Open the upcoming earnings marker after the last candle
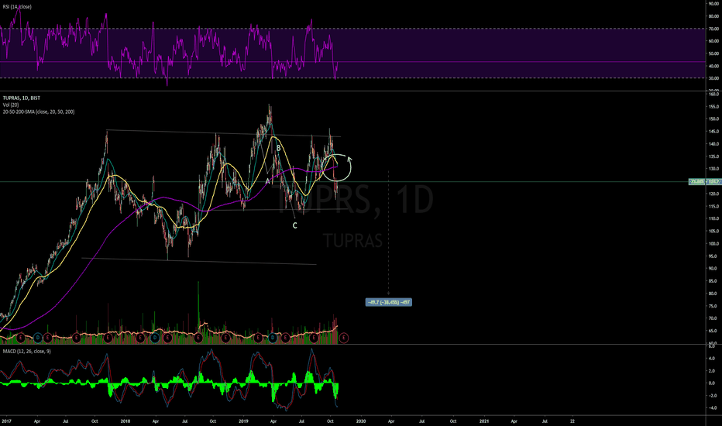Image resolution: width=722 pixels, height=426 pixels. pyautogui.click(x=343, y=338)
